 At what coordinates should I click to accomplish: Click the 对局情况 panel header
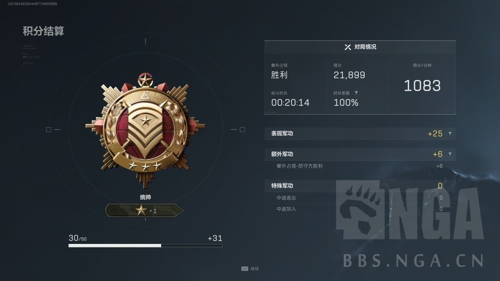[360, 47]
